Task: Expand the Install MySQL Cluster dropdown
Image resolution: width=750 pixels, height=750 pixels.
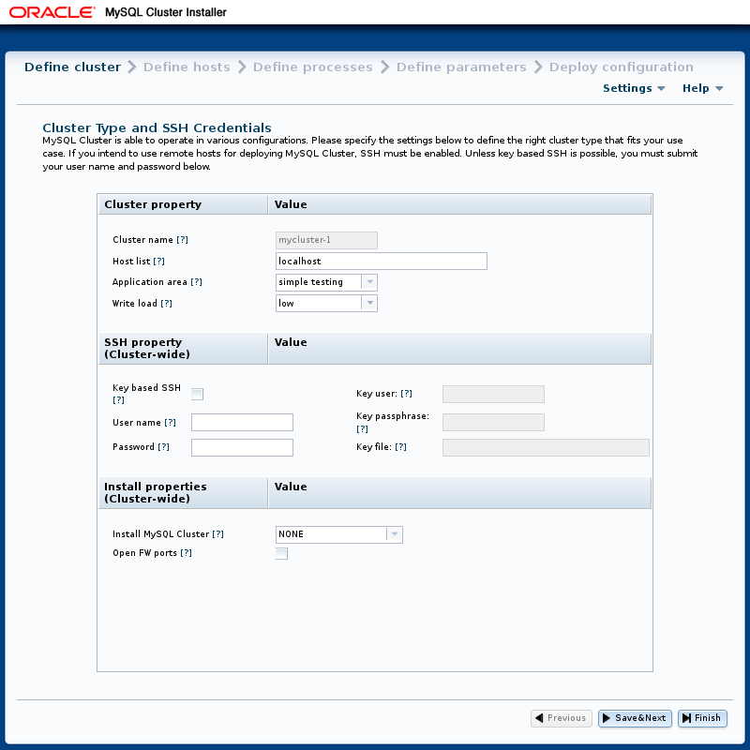Action: click(395, 534)
